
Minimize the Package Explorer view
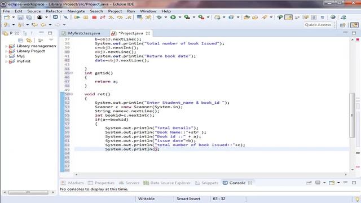coord(41,33)
